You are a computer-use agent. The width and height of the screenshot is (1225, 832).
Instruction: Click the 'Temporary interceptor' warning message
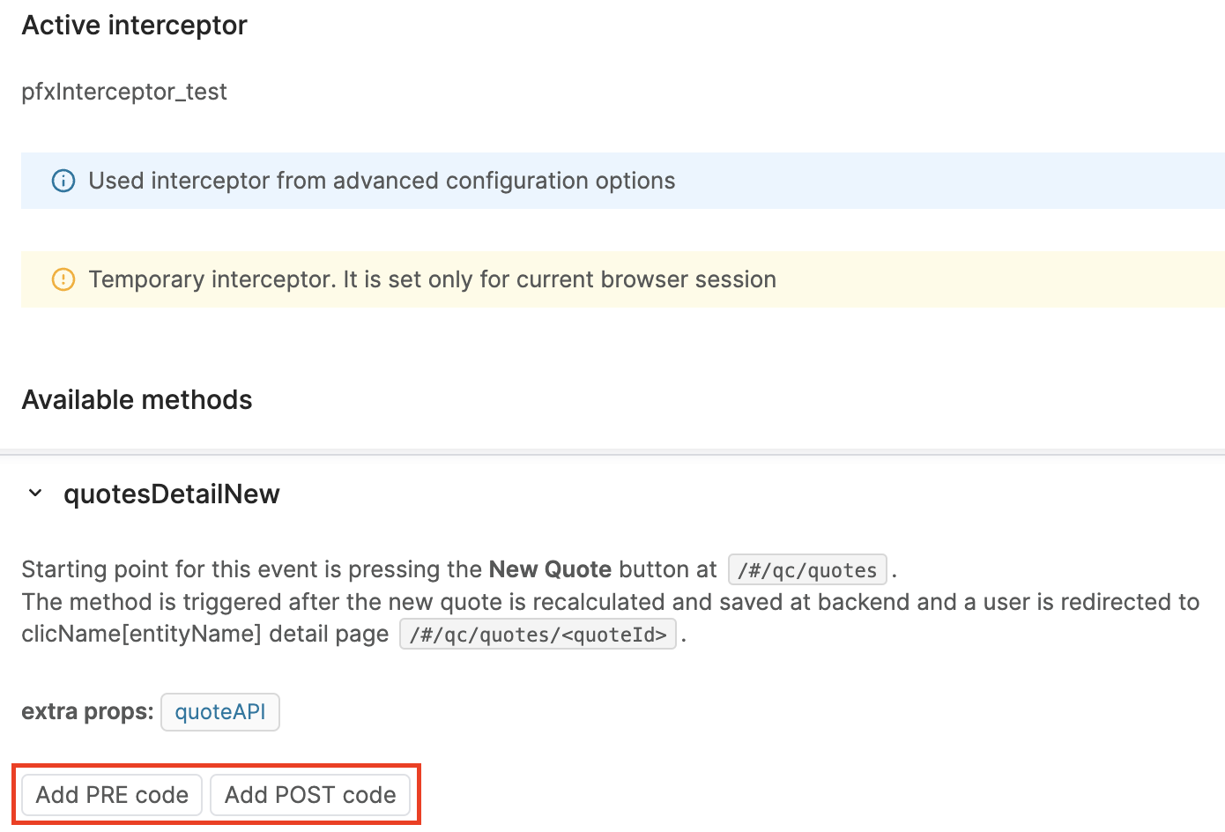tap(432, 279)
